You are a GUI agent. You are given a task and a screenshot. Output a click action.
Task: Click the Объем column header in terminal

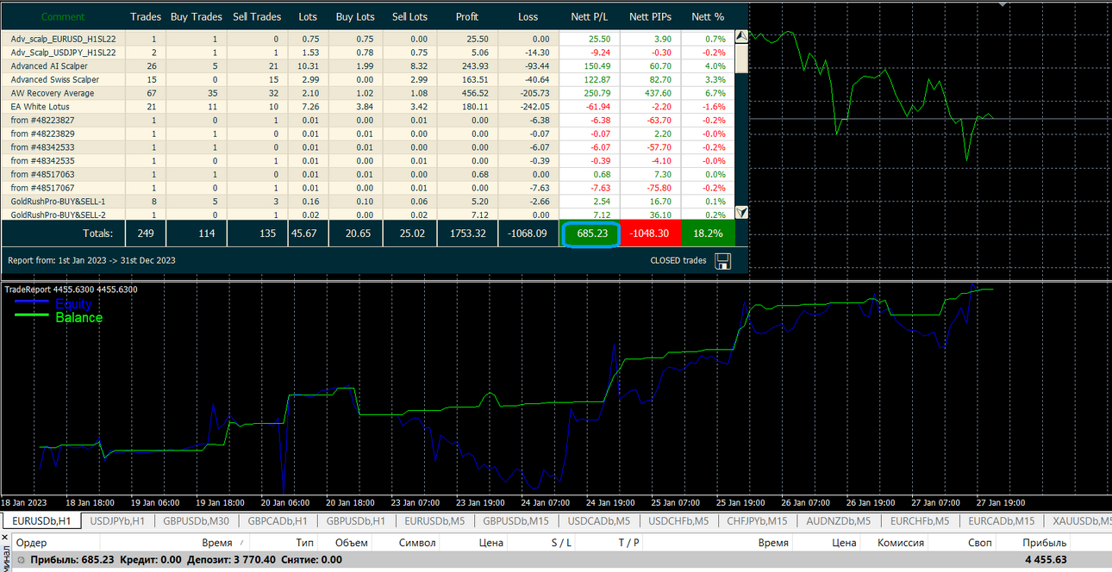351,543
